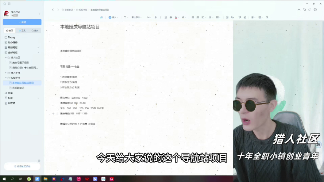Collapse the 猎人社区 folder

(x=6, y=58)
